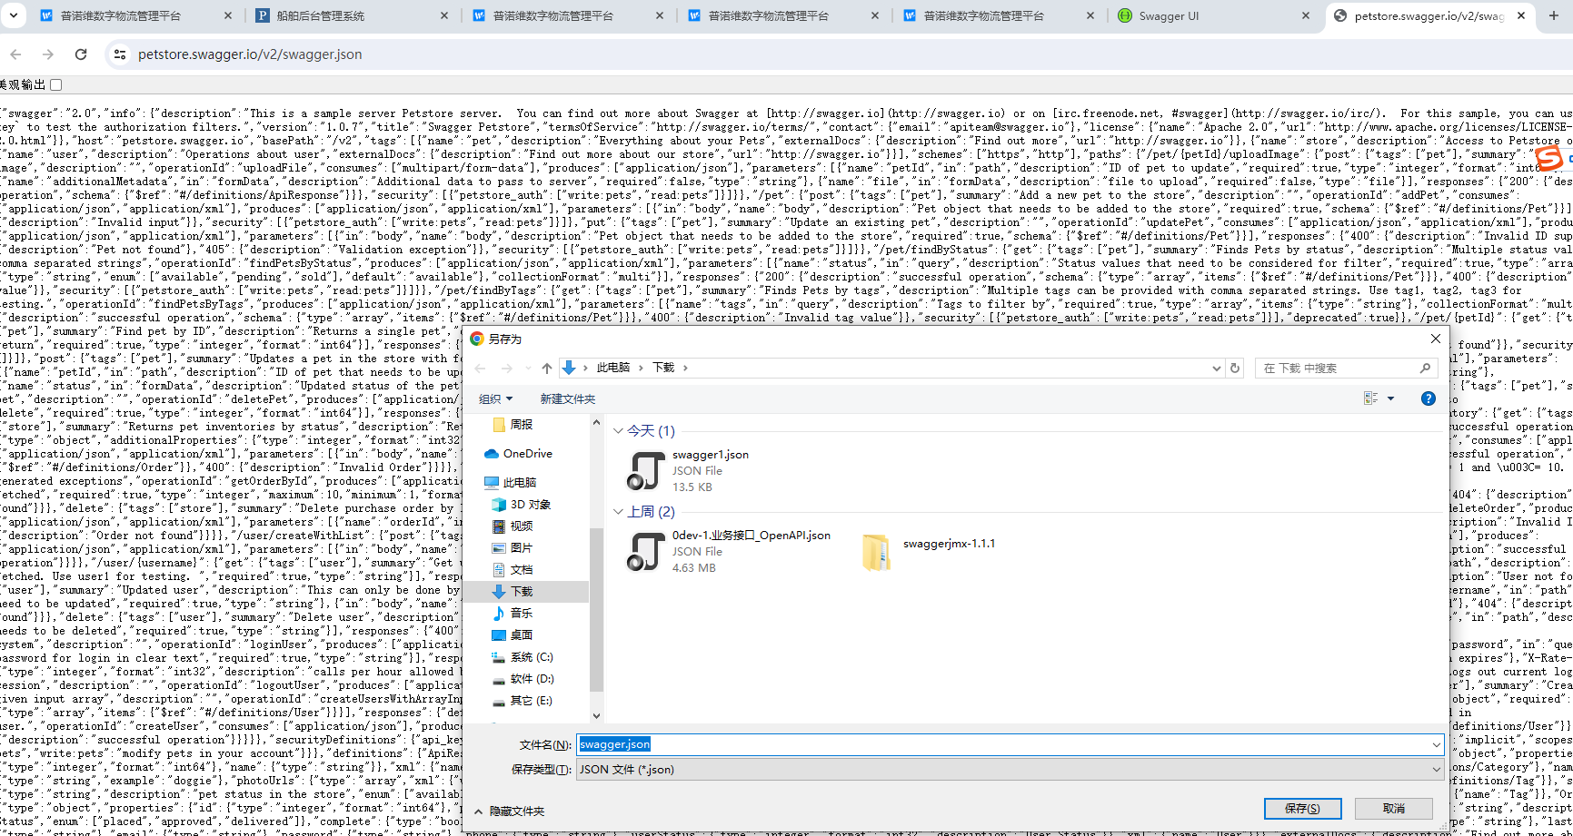Click the browser forward arrow
Image resolution: width=1573 pixels, height=836 pixels.
coord(48,54)
